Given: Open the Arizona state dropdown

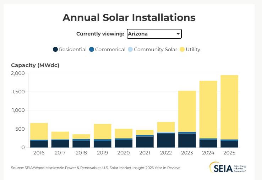Looking at the screenshot, I should [x=154, y=34].
